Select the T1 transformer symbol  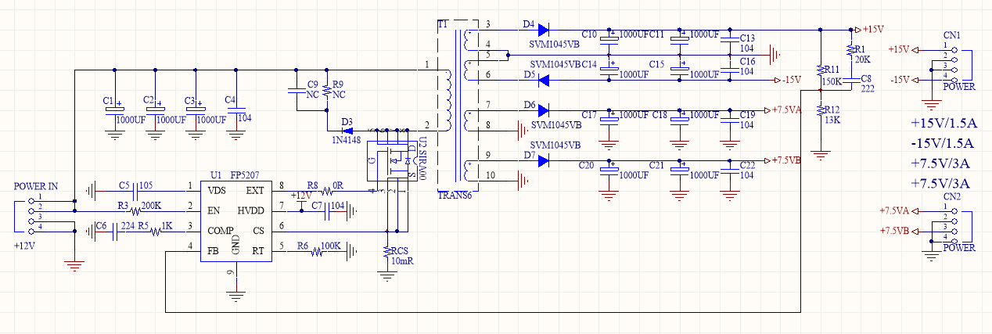tap(456, 106)
